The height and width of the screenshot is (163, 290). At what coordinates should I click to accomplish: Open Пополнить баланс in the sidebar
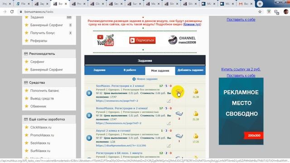click(x=45, y=91)
